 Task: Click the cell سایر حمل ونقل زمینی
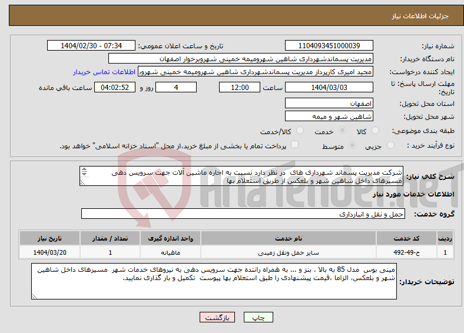(289, 252)
